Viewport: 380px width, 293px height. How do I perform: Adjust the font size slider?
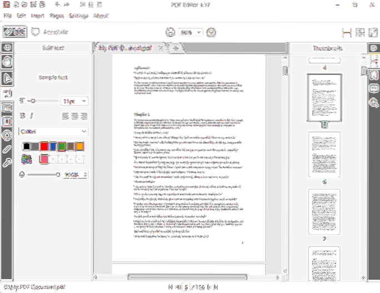(43, 101)
